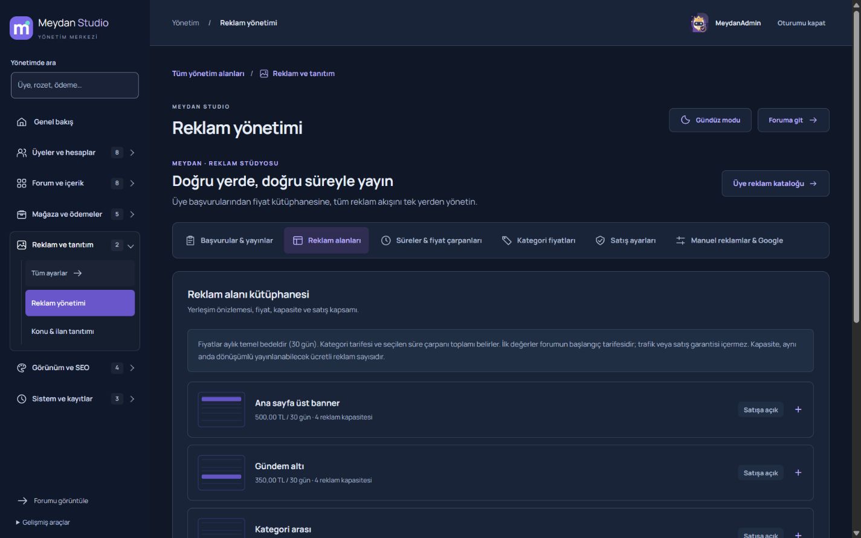This screenshot has height=538, width=861.
Task: Expand the Mağaza ve ödemeler section chevron
Action: 132,214
